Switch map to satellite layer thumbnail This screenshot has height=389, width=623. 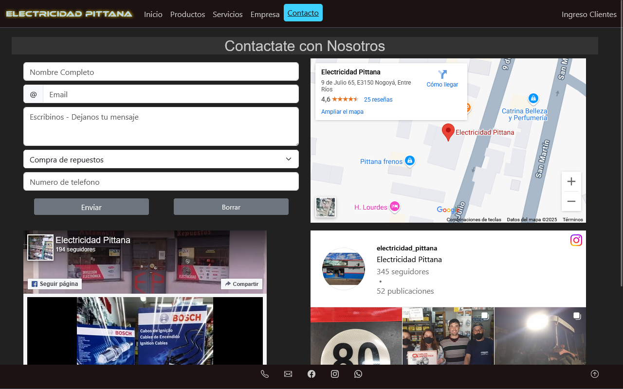point(326,207)
